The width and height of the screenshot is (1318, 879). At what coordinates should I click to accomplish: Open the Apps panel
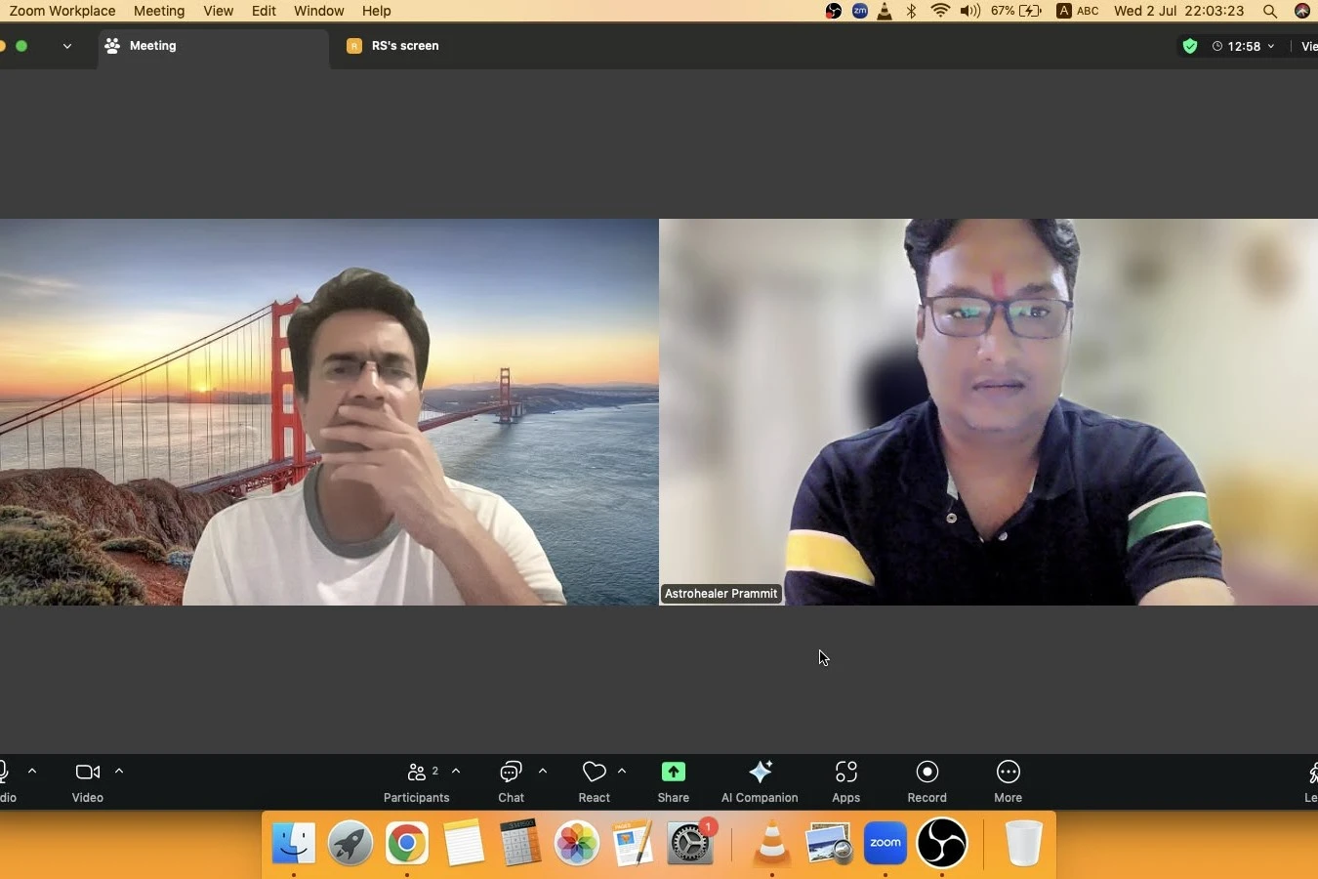click(x=845, y=781)
